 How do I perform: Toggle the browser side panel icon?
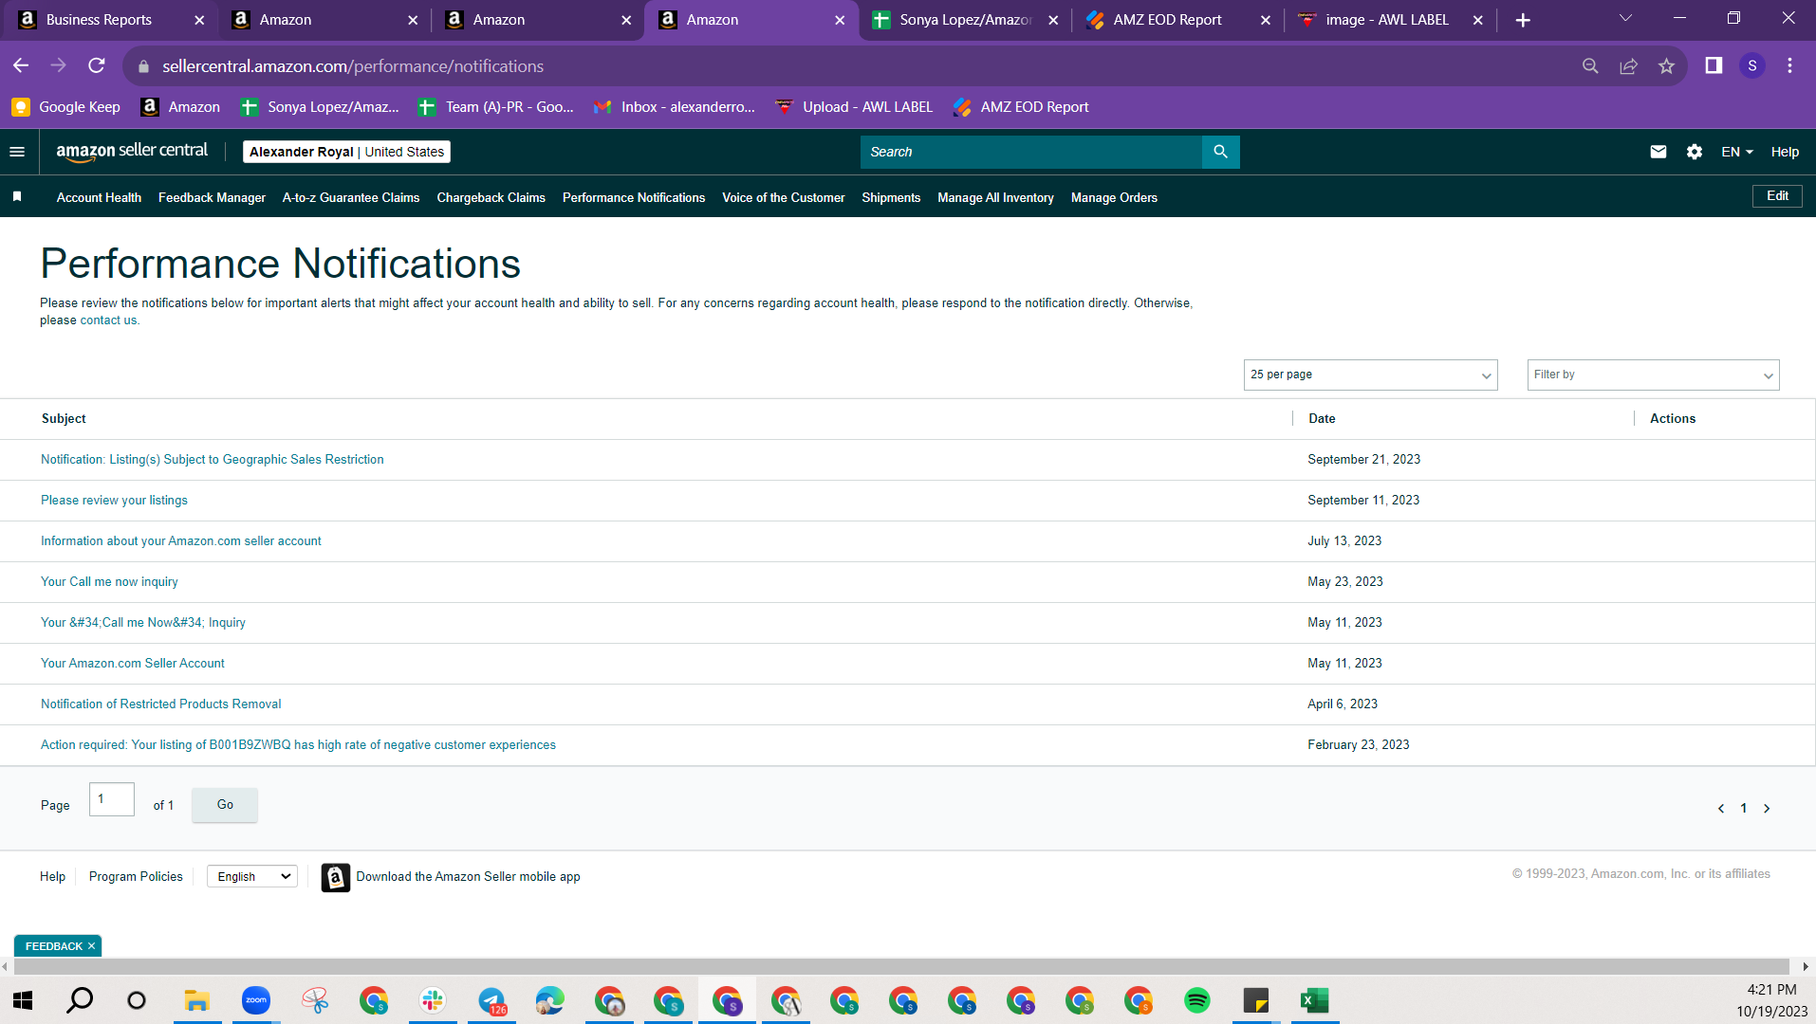[x=1714, y=65]
